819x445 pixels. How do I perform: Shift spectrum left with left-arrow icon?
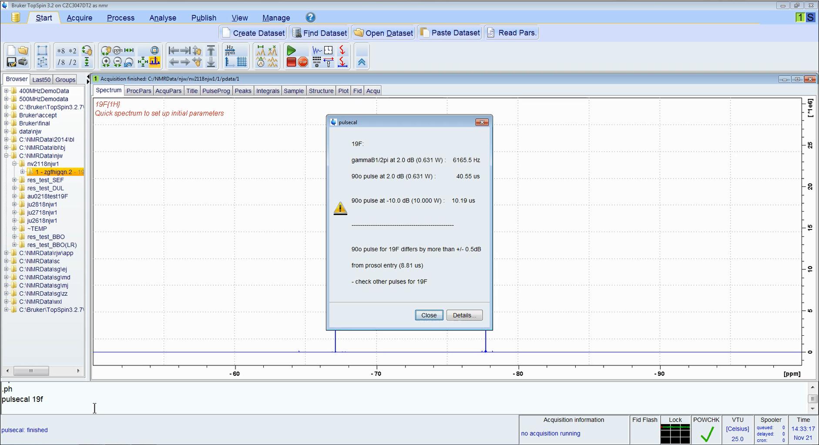coord(174,62)
